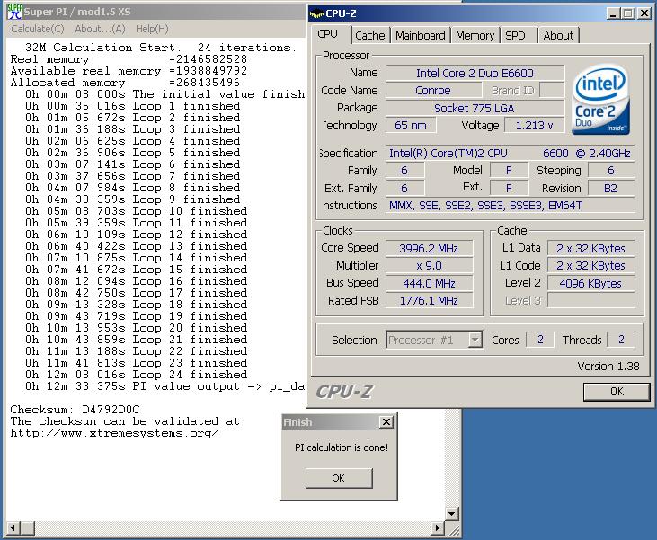Click the 'PI calculation is done!' message
Image resolution: width=657 pixels, height=540 pixels.
pos(342,447)
